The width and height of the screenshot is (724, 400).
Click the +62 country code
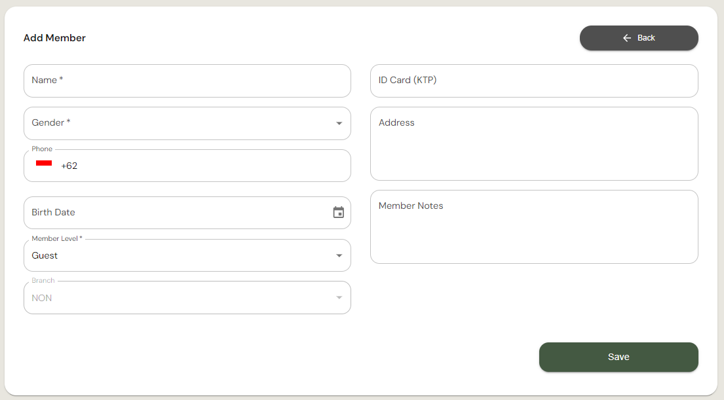tap(69, 166)
